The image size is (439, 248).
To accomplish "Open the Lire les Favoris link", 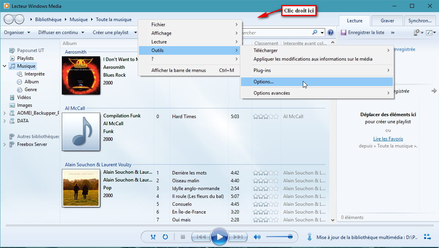I will pos(388,139).
